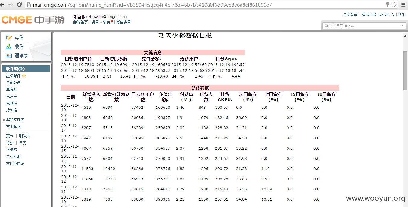Click the 付费 ARPU value 296.28
Screen dimensions: 408x207
click(222, 179)
